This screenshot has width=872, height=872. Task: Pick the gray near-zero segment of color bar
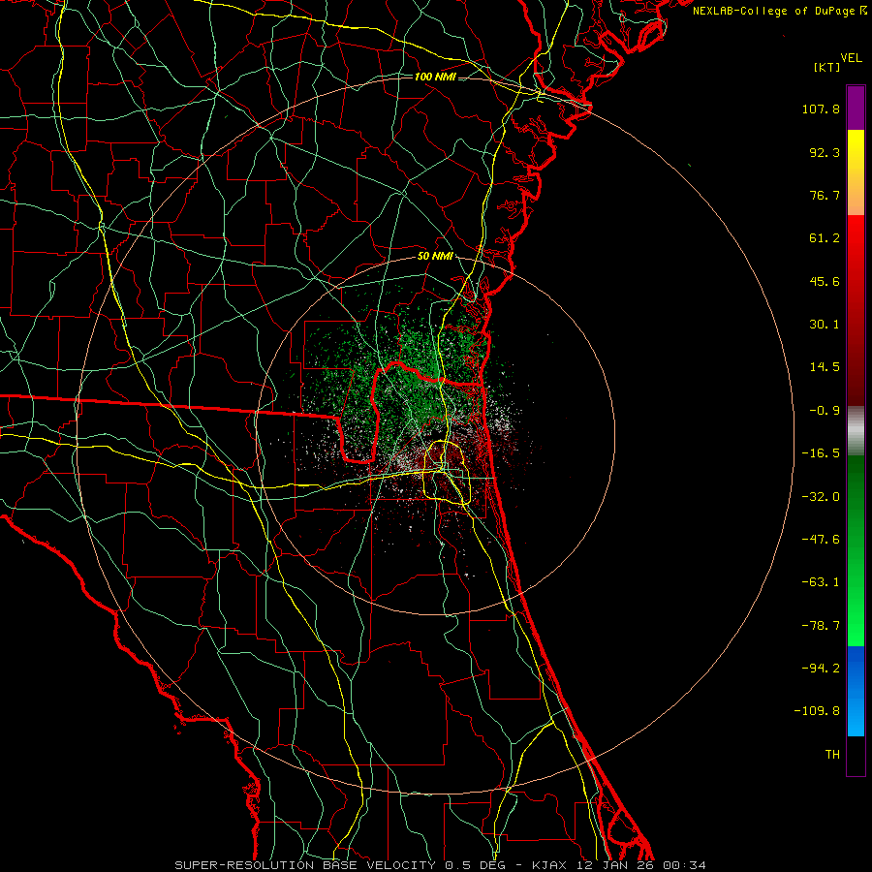point(856,431)
